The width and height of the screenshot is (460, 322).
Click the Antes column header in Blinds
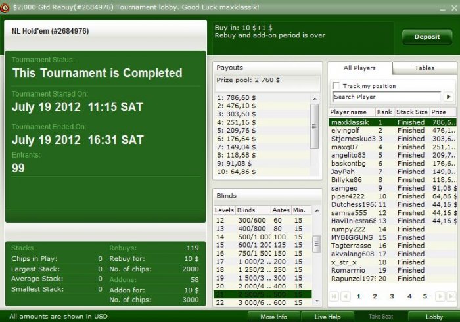coord(281,210)
